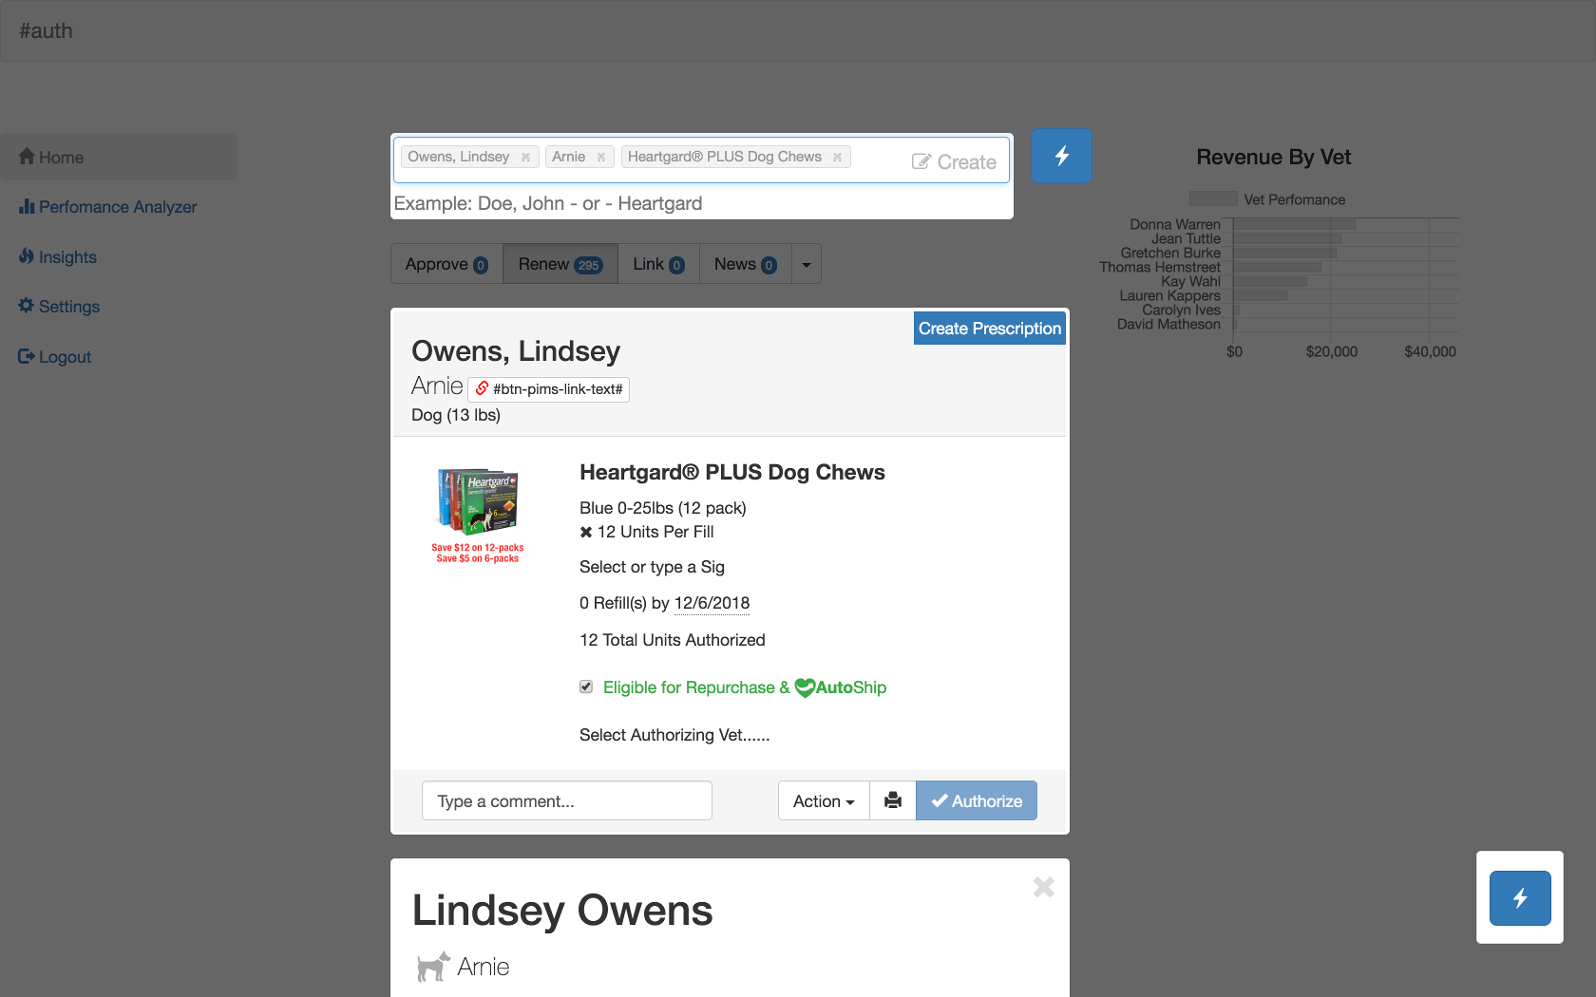Image resolution: width=1596 pixels, height=997 pixels.
Task: Open the Select Authorizing Vet dropdown
Action: [x=674, y=735]
